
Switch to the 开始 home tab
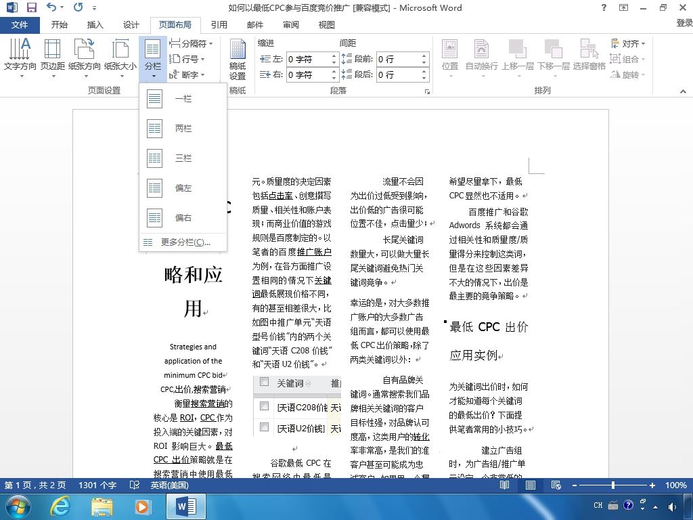60,25
